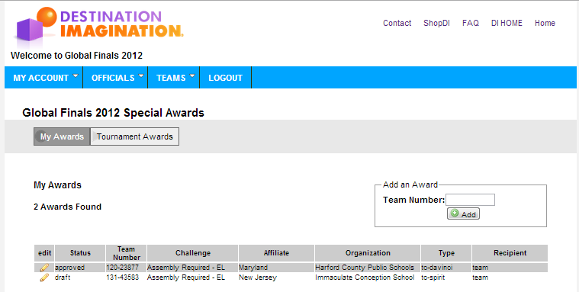This screenshot has height=292, width=579.
Task: Switch to the Tournament Awards tab
Action: 135,136
